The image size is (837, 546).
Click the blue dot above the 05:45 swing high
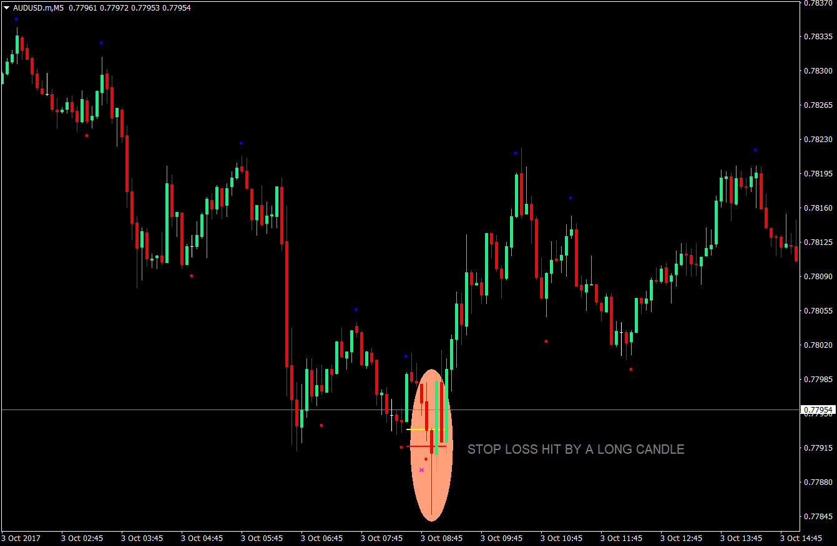[x=240, y=142]
